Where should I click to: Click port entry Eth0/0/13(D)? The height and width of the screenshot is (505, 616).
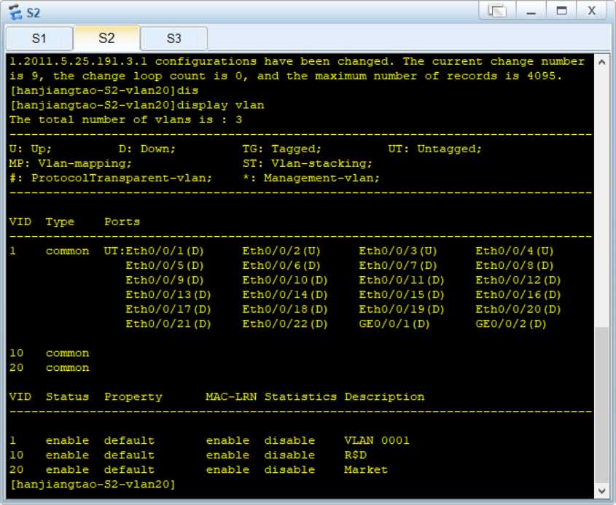point(168,294)
